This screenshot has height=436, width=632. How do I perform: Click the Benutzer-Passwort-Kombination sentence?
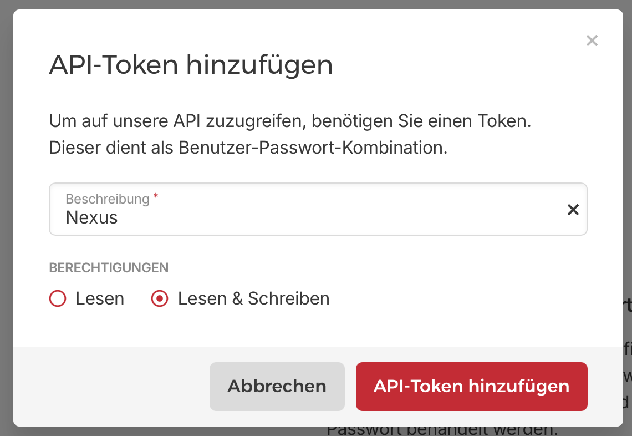tap(248, 148)
